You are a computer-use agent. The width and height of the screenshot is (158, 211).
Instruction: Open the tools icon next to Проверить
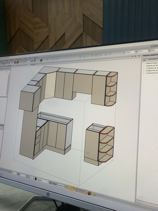144,59
